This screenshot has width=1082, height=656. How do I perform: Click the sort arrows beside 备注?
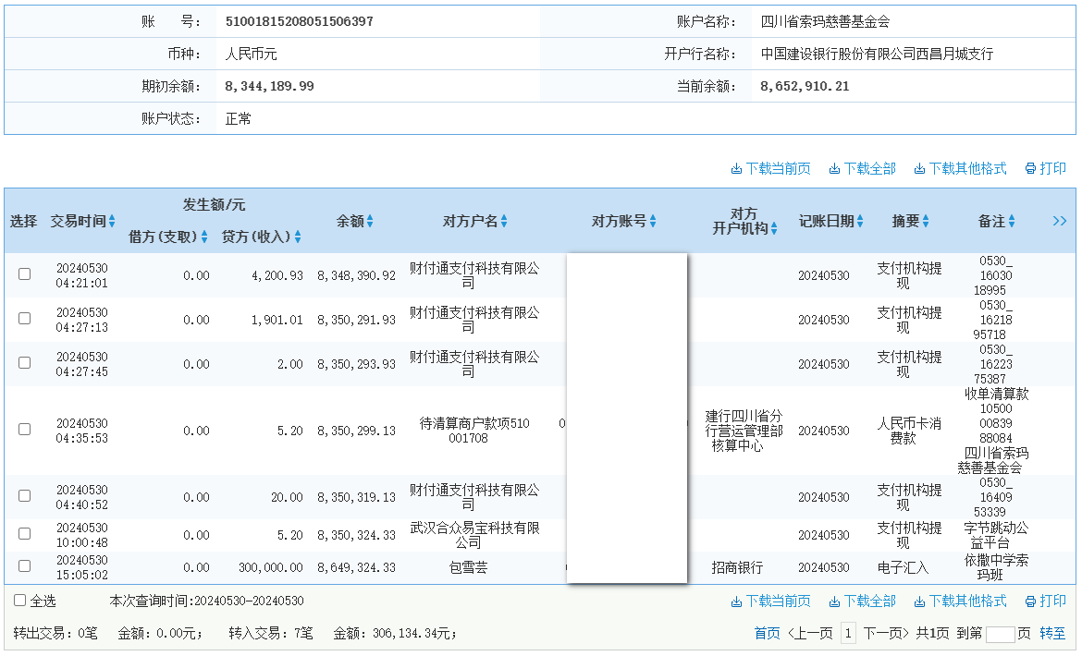pyautogui.click(x=1012, y=221)
